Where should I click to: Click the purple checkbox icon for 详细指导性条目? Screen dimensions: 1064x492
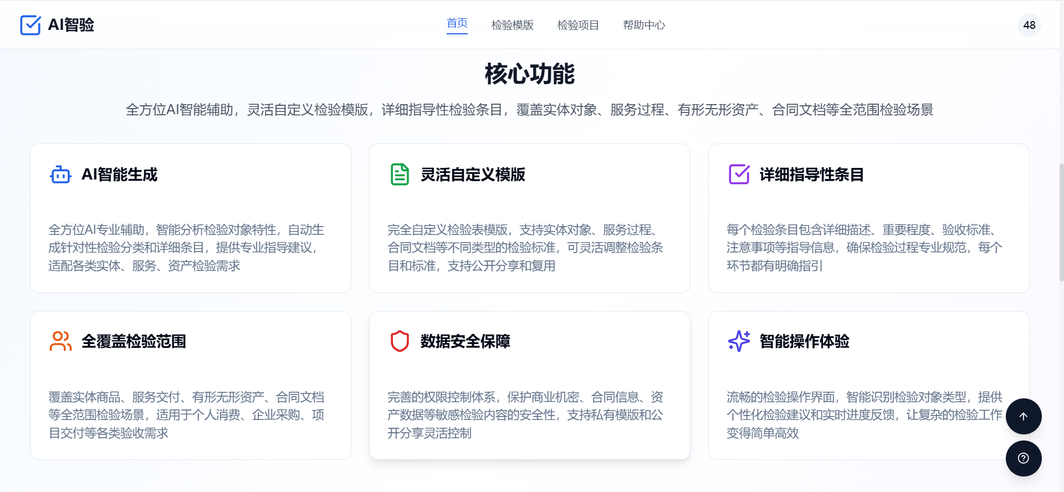click(x=739, y=175)
